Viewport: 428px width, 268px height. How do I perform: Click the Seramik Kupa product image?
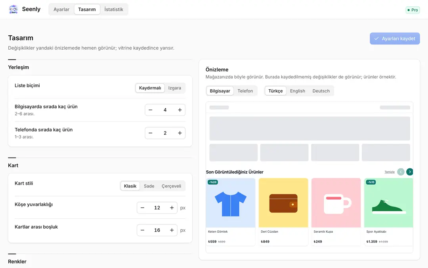click(x=336, y=202)
